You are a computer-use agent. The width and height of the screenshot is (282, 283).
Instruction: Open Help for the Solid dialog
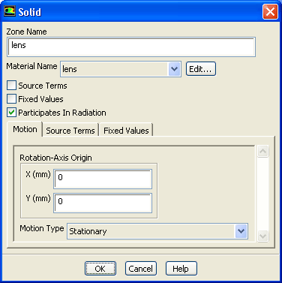[x=181, y=269]
